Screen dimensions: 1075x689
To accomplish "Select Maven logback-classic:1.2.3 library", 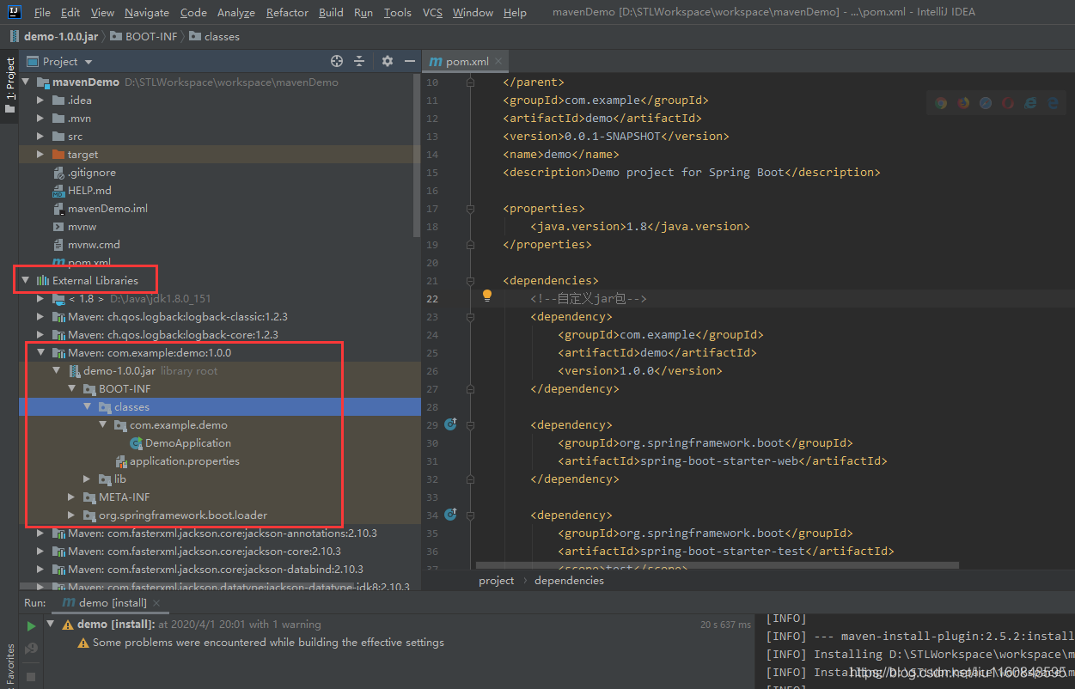I will pos(177,317).
